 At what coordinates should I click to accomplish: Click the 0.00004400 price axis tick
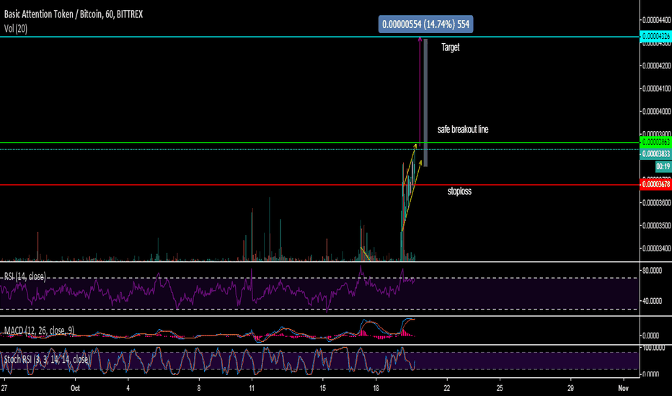coord(656,20)
